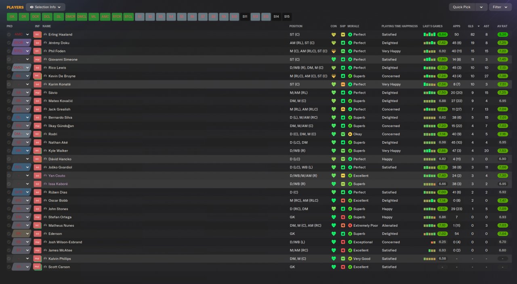
Task: Select the GK position slot
Action: click(12, 17)
